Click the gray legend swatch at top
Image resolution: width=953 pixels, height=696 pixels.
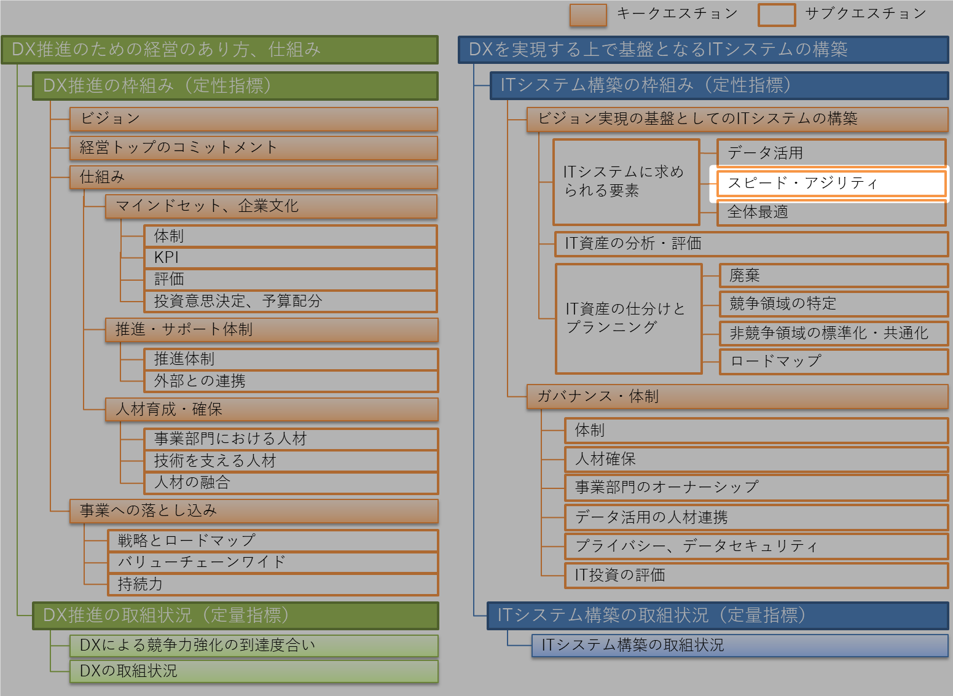click(x=777, y=15)
